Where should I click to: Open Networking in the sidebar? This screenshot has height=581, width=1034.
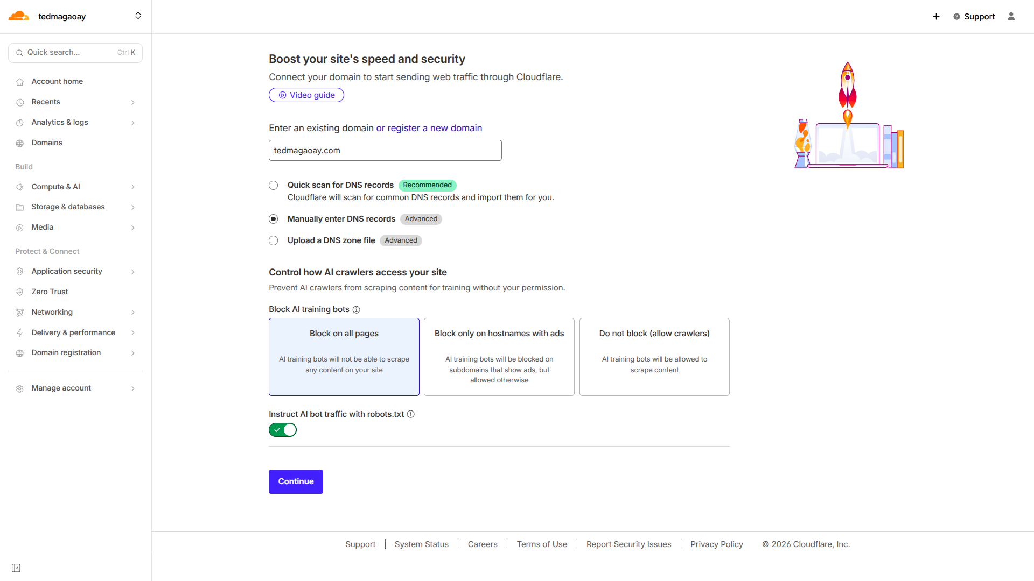pos(52,313)
